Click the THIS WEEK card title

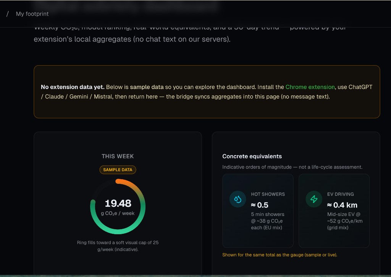(x=118, y=156)
